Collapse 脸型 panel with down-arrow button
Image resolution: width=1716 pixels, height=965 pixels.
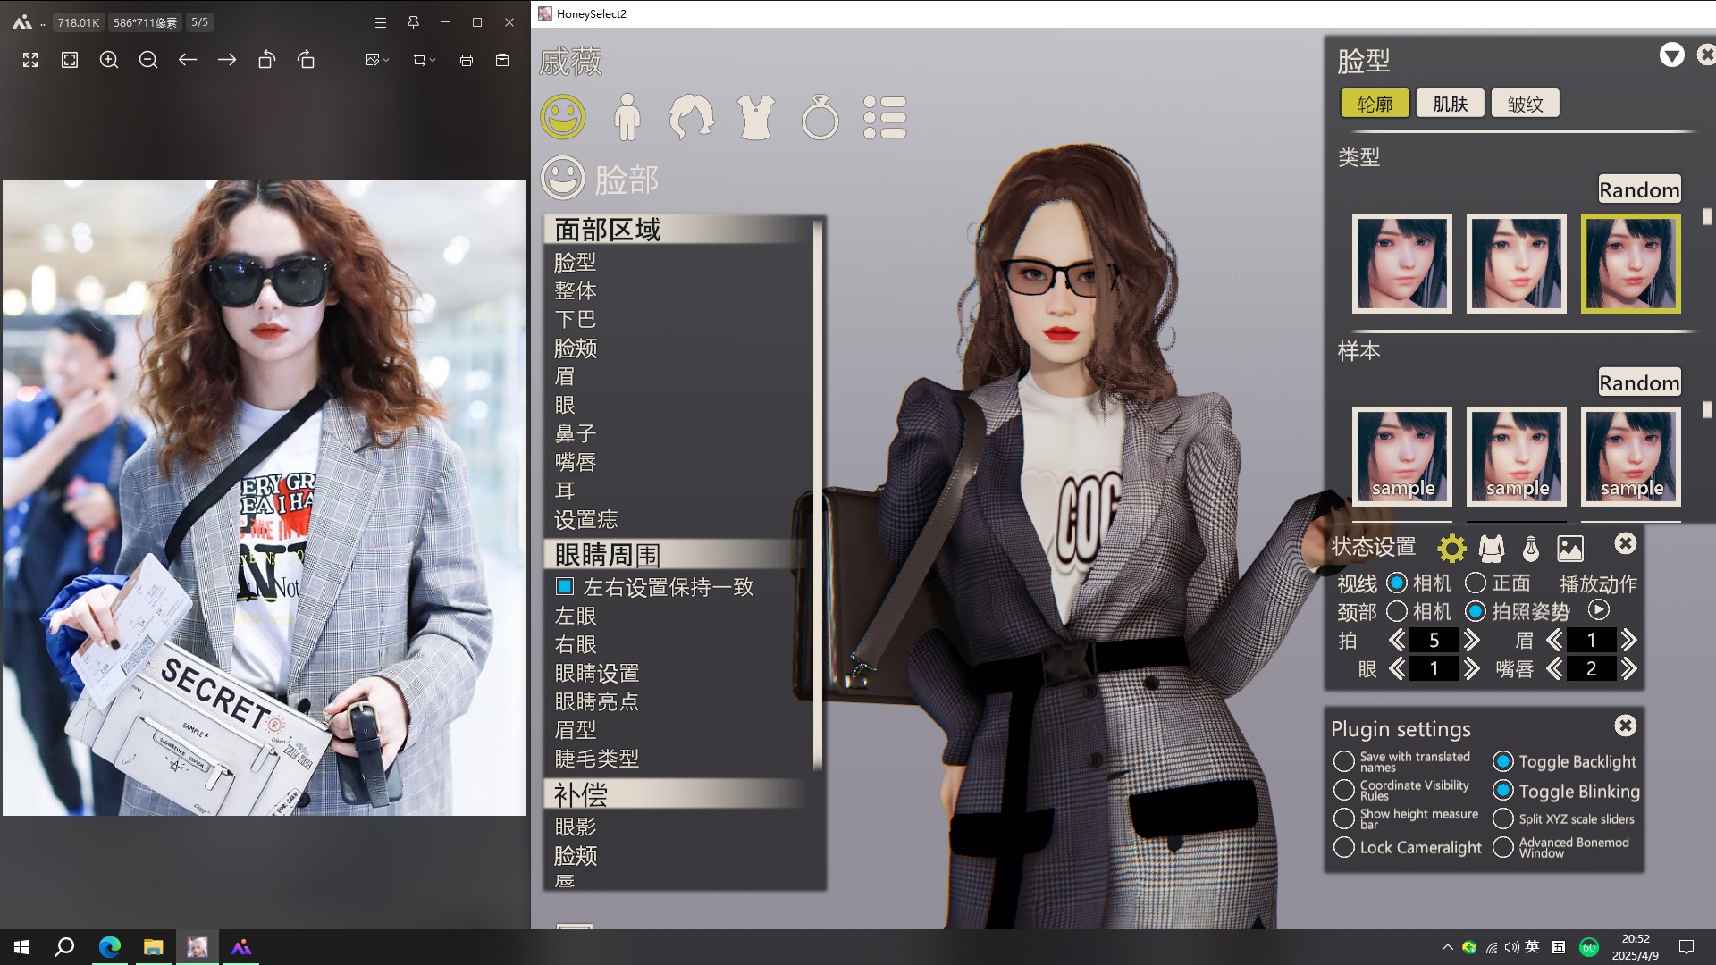(1671, 55)
